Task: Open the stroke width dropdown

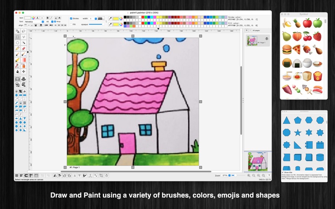Action: point(93,18)
